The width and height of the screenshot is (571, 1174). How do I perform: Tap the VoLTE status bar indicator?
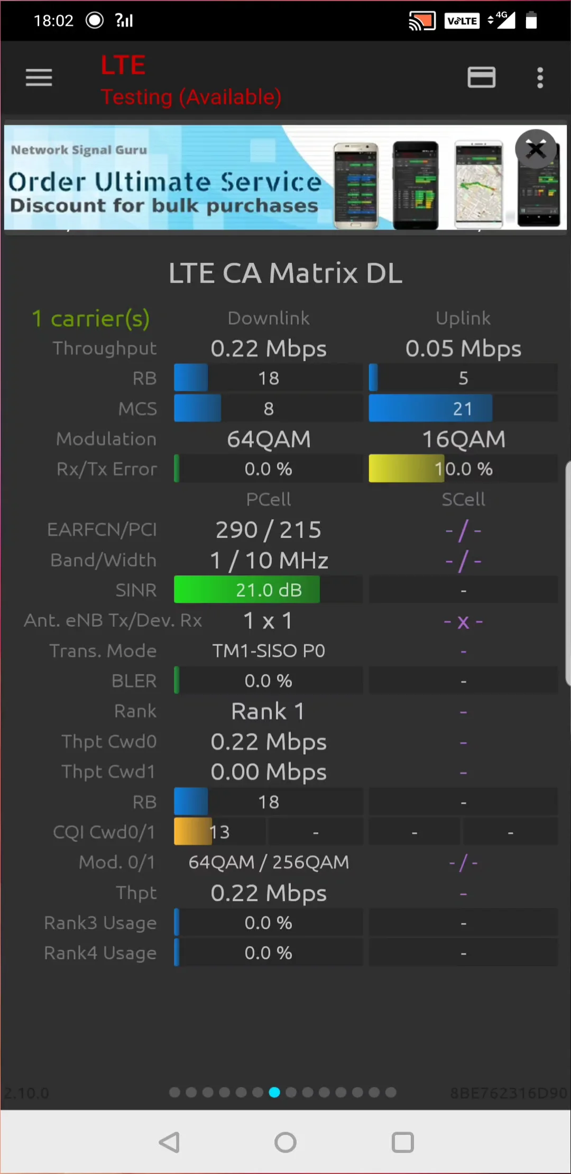point(462,21)
